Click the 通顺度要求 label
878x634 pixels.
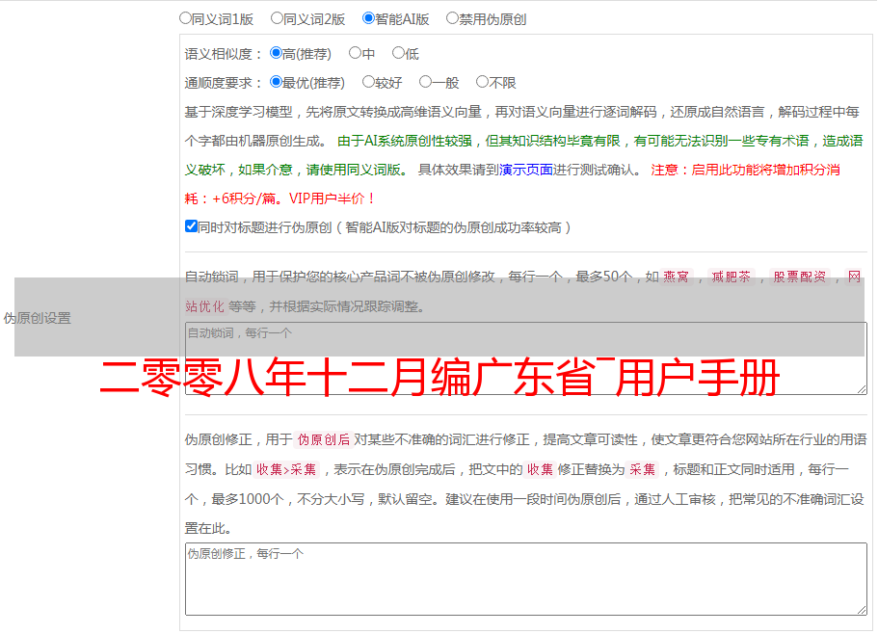224,83
